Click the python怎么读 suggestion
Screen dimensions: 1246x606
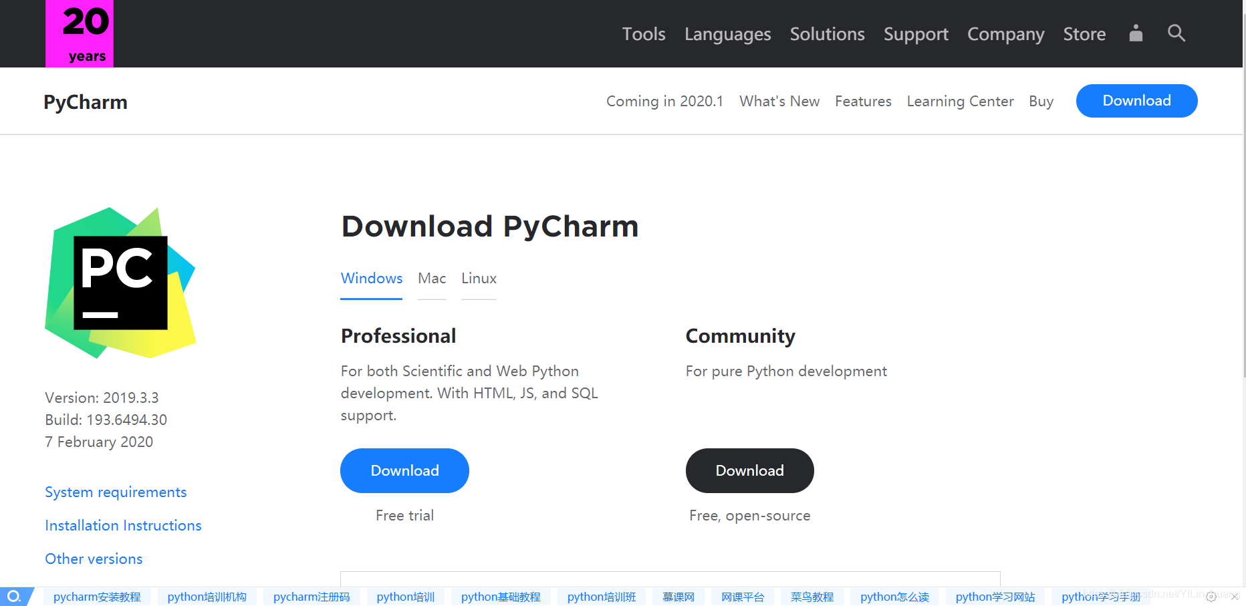894,597
